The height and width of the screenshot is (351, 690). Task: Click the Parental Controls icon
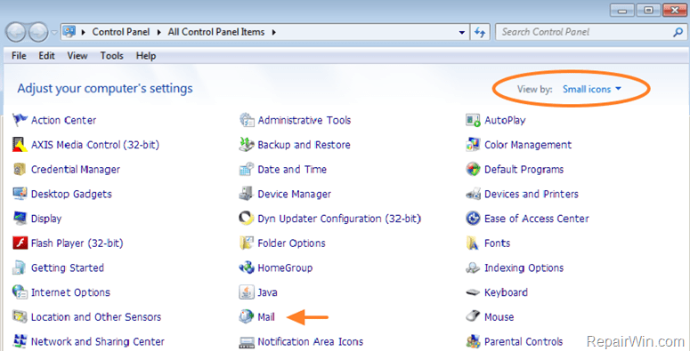point(473,341)
